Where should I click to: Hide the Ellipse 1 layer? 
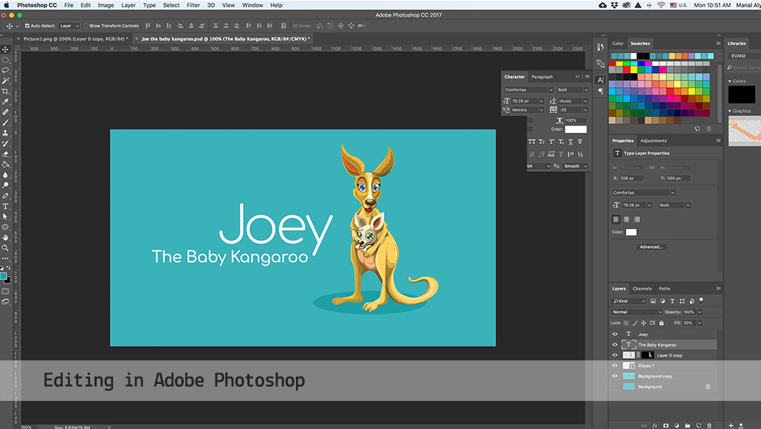tap(615, 365)
